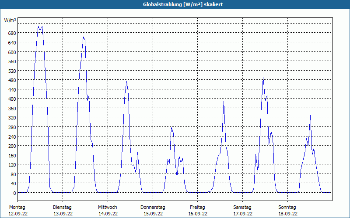Select the 400 value on the y-axis
350x218 pixels.
pos(12,99)
